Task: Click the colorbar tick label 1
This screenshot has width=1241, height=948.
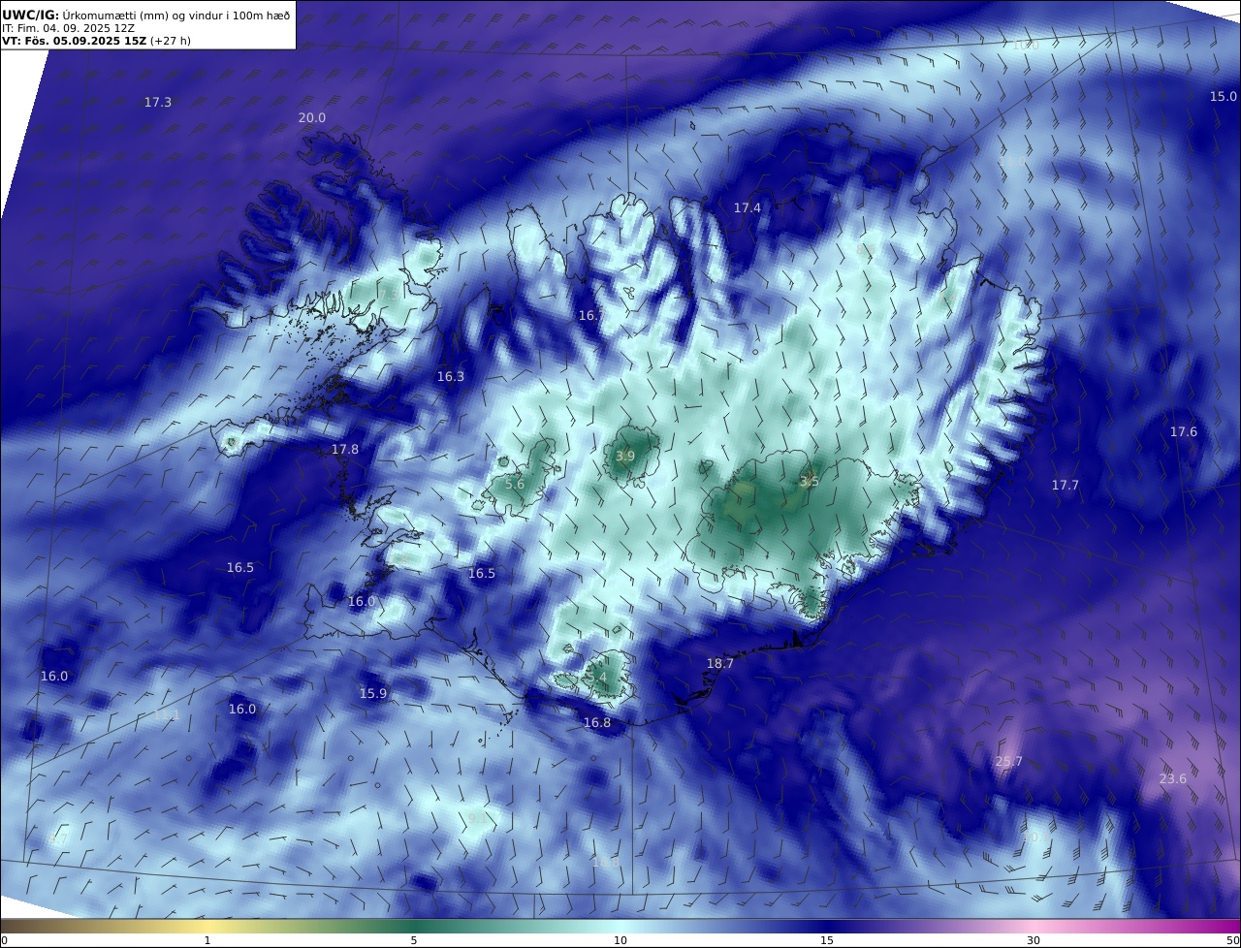Action: (207, 939)
